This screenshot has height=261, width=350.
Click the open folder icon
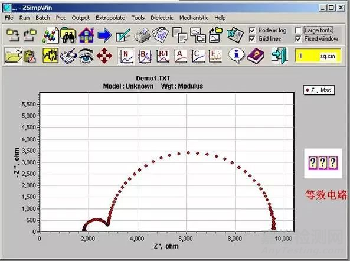13,56
